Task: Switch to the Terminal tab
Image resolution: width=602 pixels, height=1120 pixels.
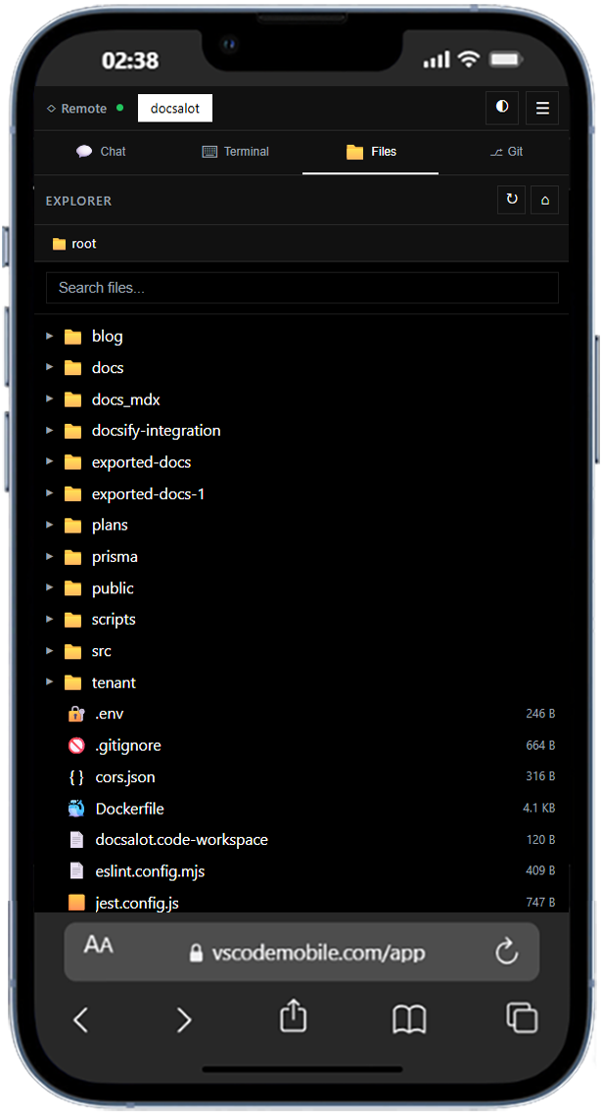Action: click(x=236, y=152)
